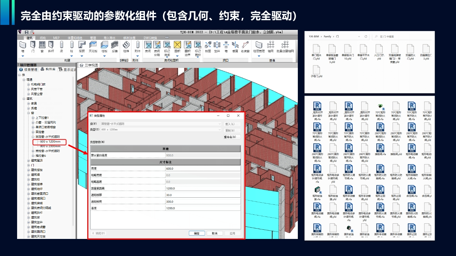Click the 门 (door) tool icon
Screen dimensions: 456x256
point(33,45)
